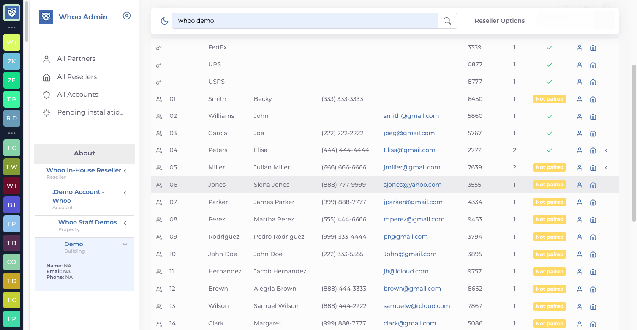Click the person icon in the Parker row
637x330 pixels.
[x=580, y=202]
